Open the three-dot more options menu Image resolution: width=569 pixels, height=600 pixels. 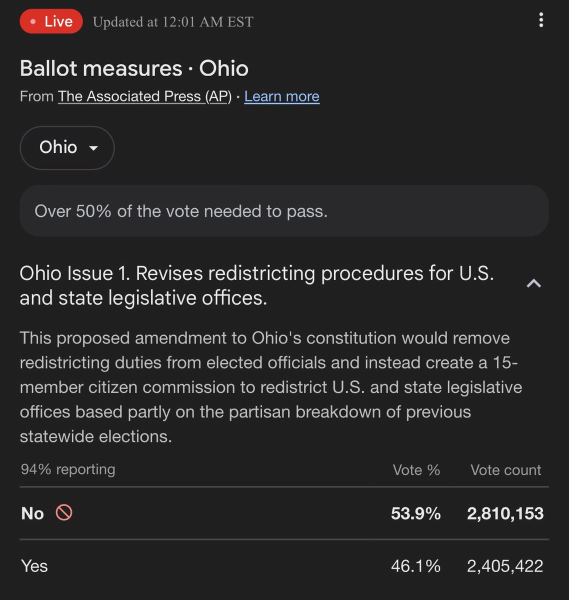(x=540, y=20)
